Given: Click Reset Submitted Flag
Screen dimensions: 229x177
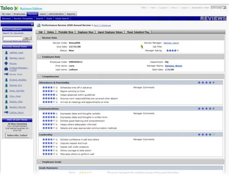Looking at the screenshot, I should (138, 32).
